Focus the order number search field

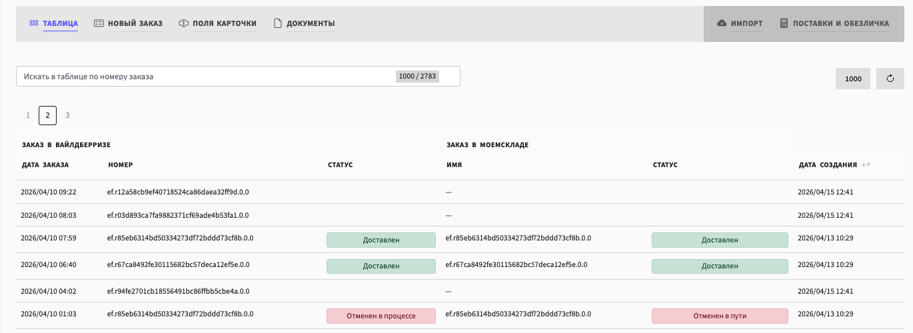click(x=238, y=76)
